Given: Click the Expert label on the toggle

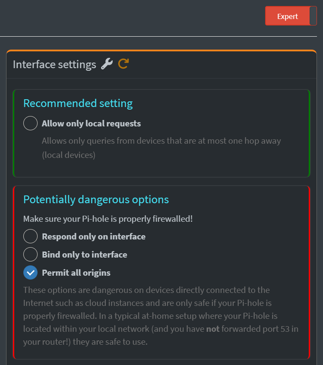Looking at the screenshot, I should [288, 16].
